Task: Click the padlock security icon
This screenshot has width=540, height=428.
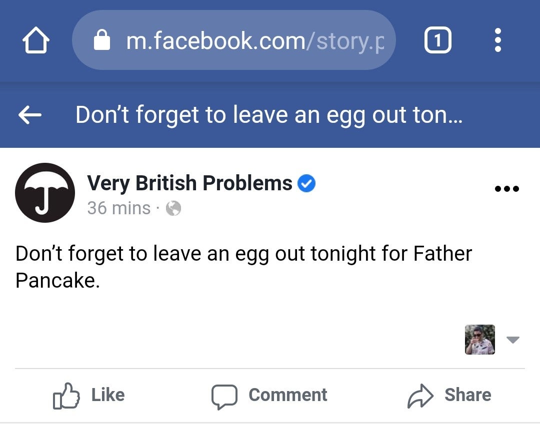Action: coord(102,40)
